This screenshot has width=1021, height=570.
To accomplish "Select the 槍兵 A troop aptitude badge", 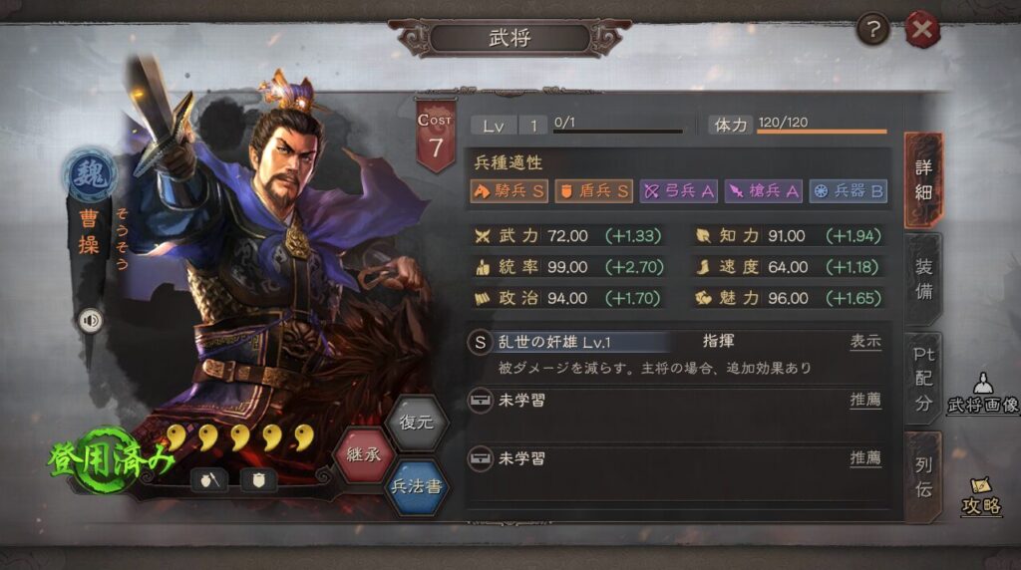I will (x=763, y=191).
